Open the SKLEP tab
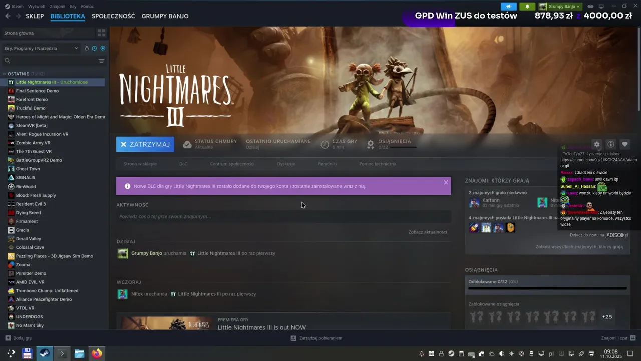The width and height of the screenshot is (641, 361). tap(35, 16)
